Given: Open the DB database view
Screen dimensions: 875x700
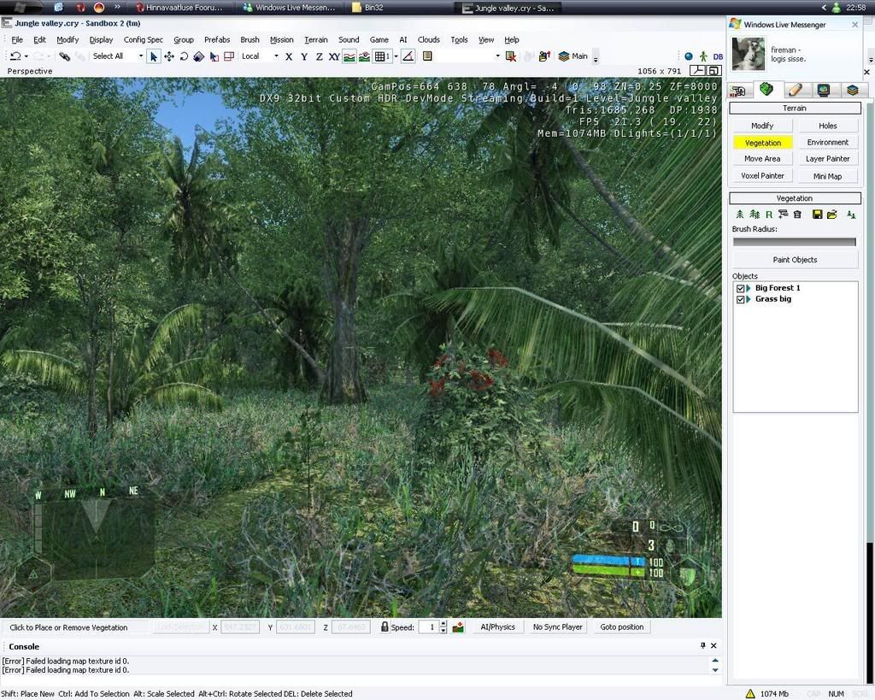Looking at the screenshot, I should coord(718,56).
